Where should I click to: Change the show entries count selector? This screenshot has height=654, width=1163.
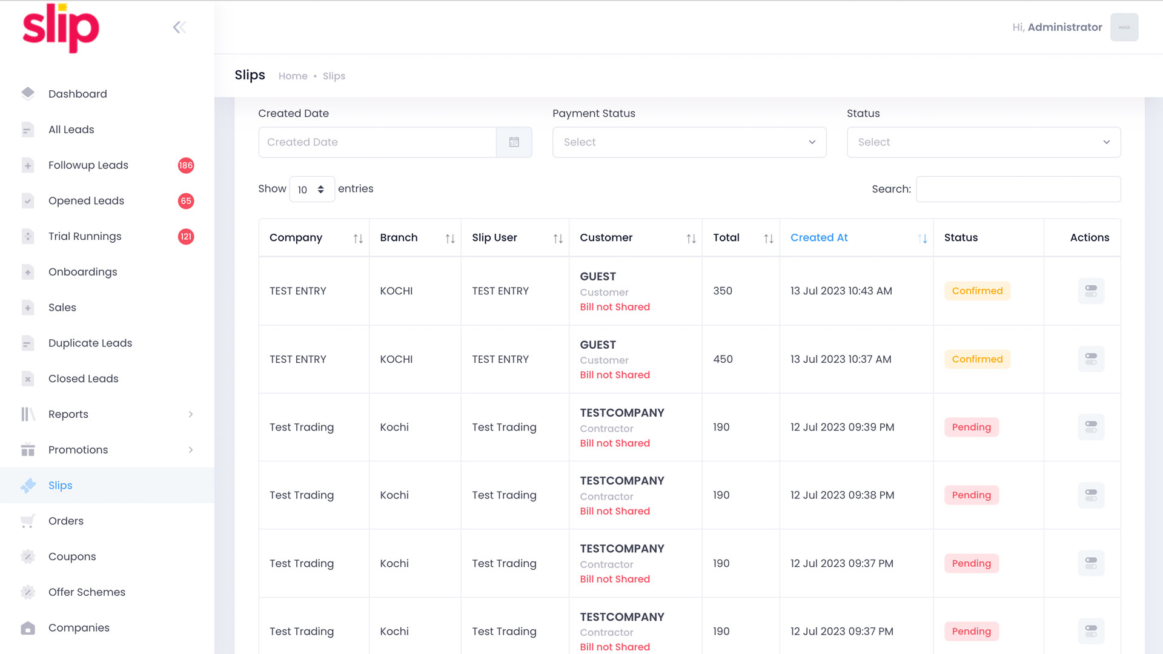312,190
